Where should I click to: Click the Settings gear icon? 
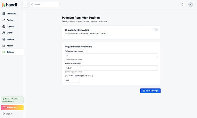(x=4, y=52)
